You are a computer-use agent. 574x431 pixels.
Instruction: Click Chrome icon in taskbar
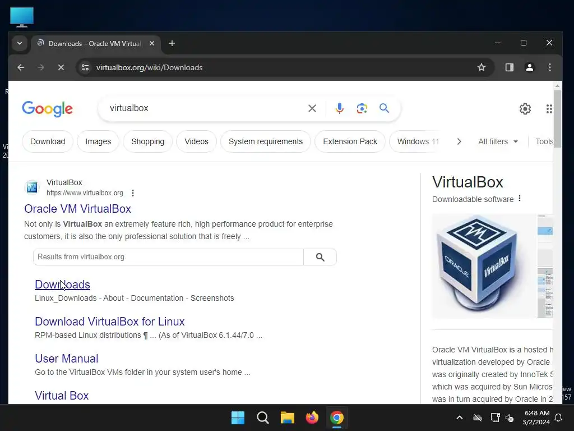(337, 418)
